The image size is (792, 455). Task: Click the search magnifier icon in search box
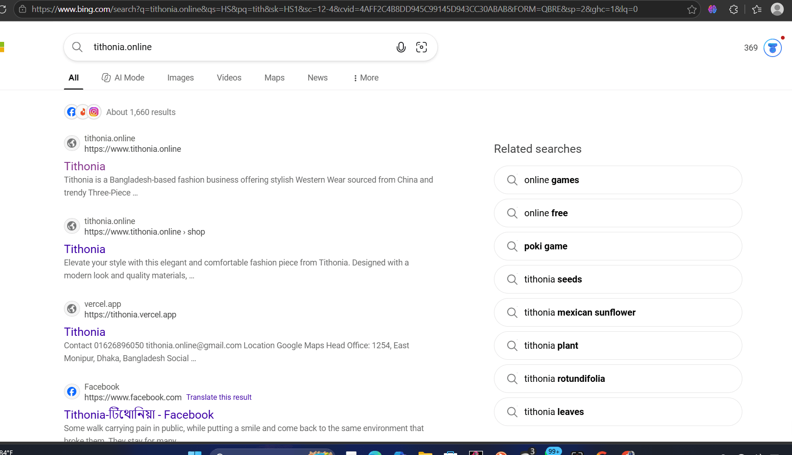tap(77, 47)
